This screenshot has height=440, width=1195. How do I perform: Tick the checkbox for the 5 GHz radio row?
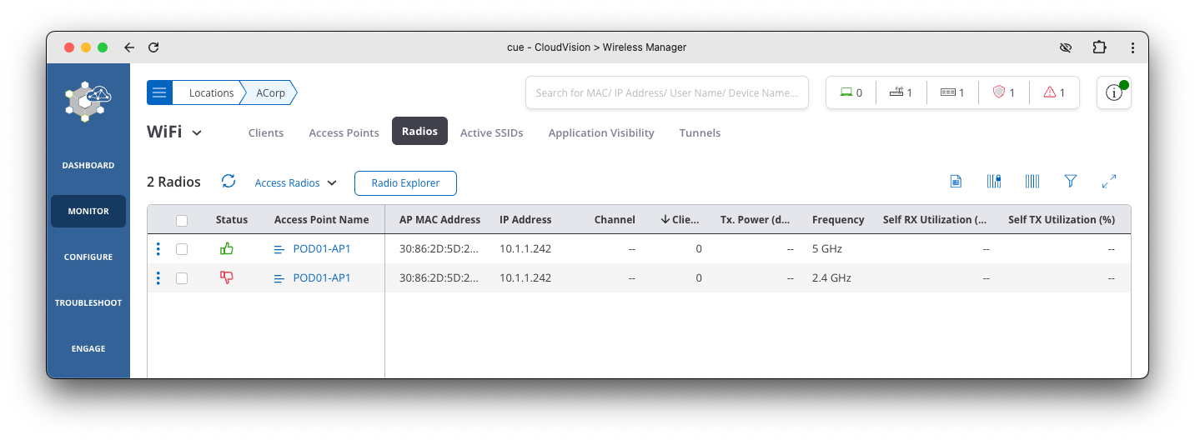click(x=182, y=249)
